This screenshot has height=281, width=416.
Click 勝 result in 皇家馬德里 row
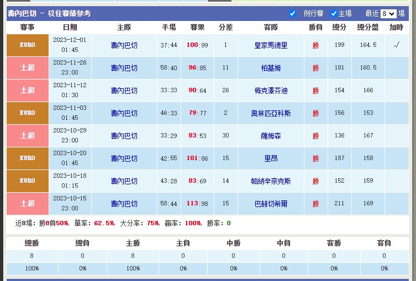(x=315, y=45)
